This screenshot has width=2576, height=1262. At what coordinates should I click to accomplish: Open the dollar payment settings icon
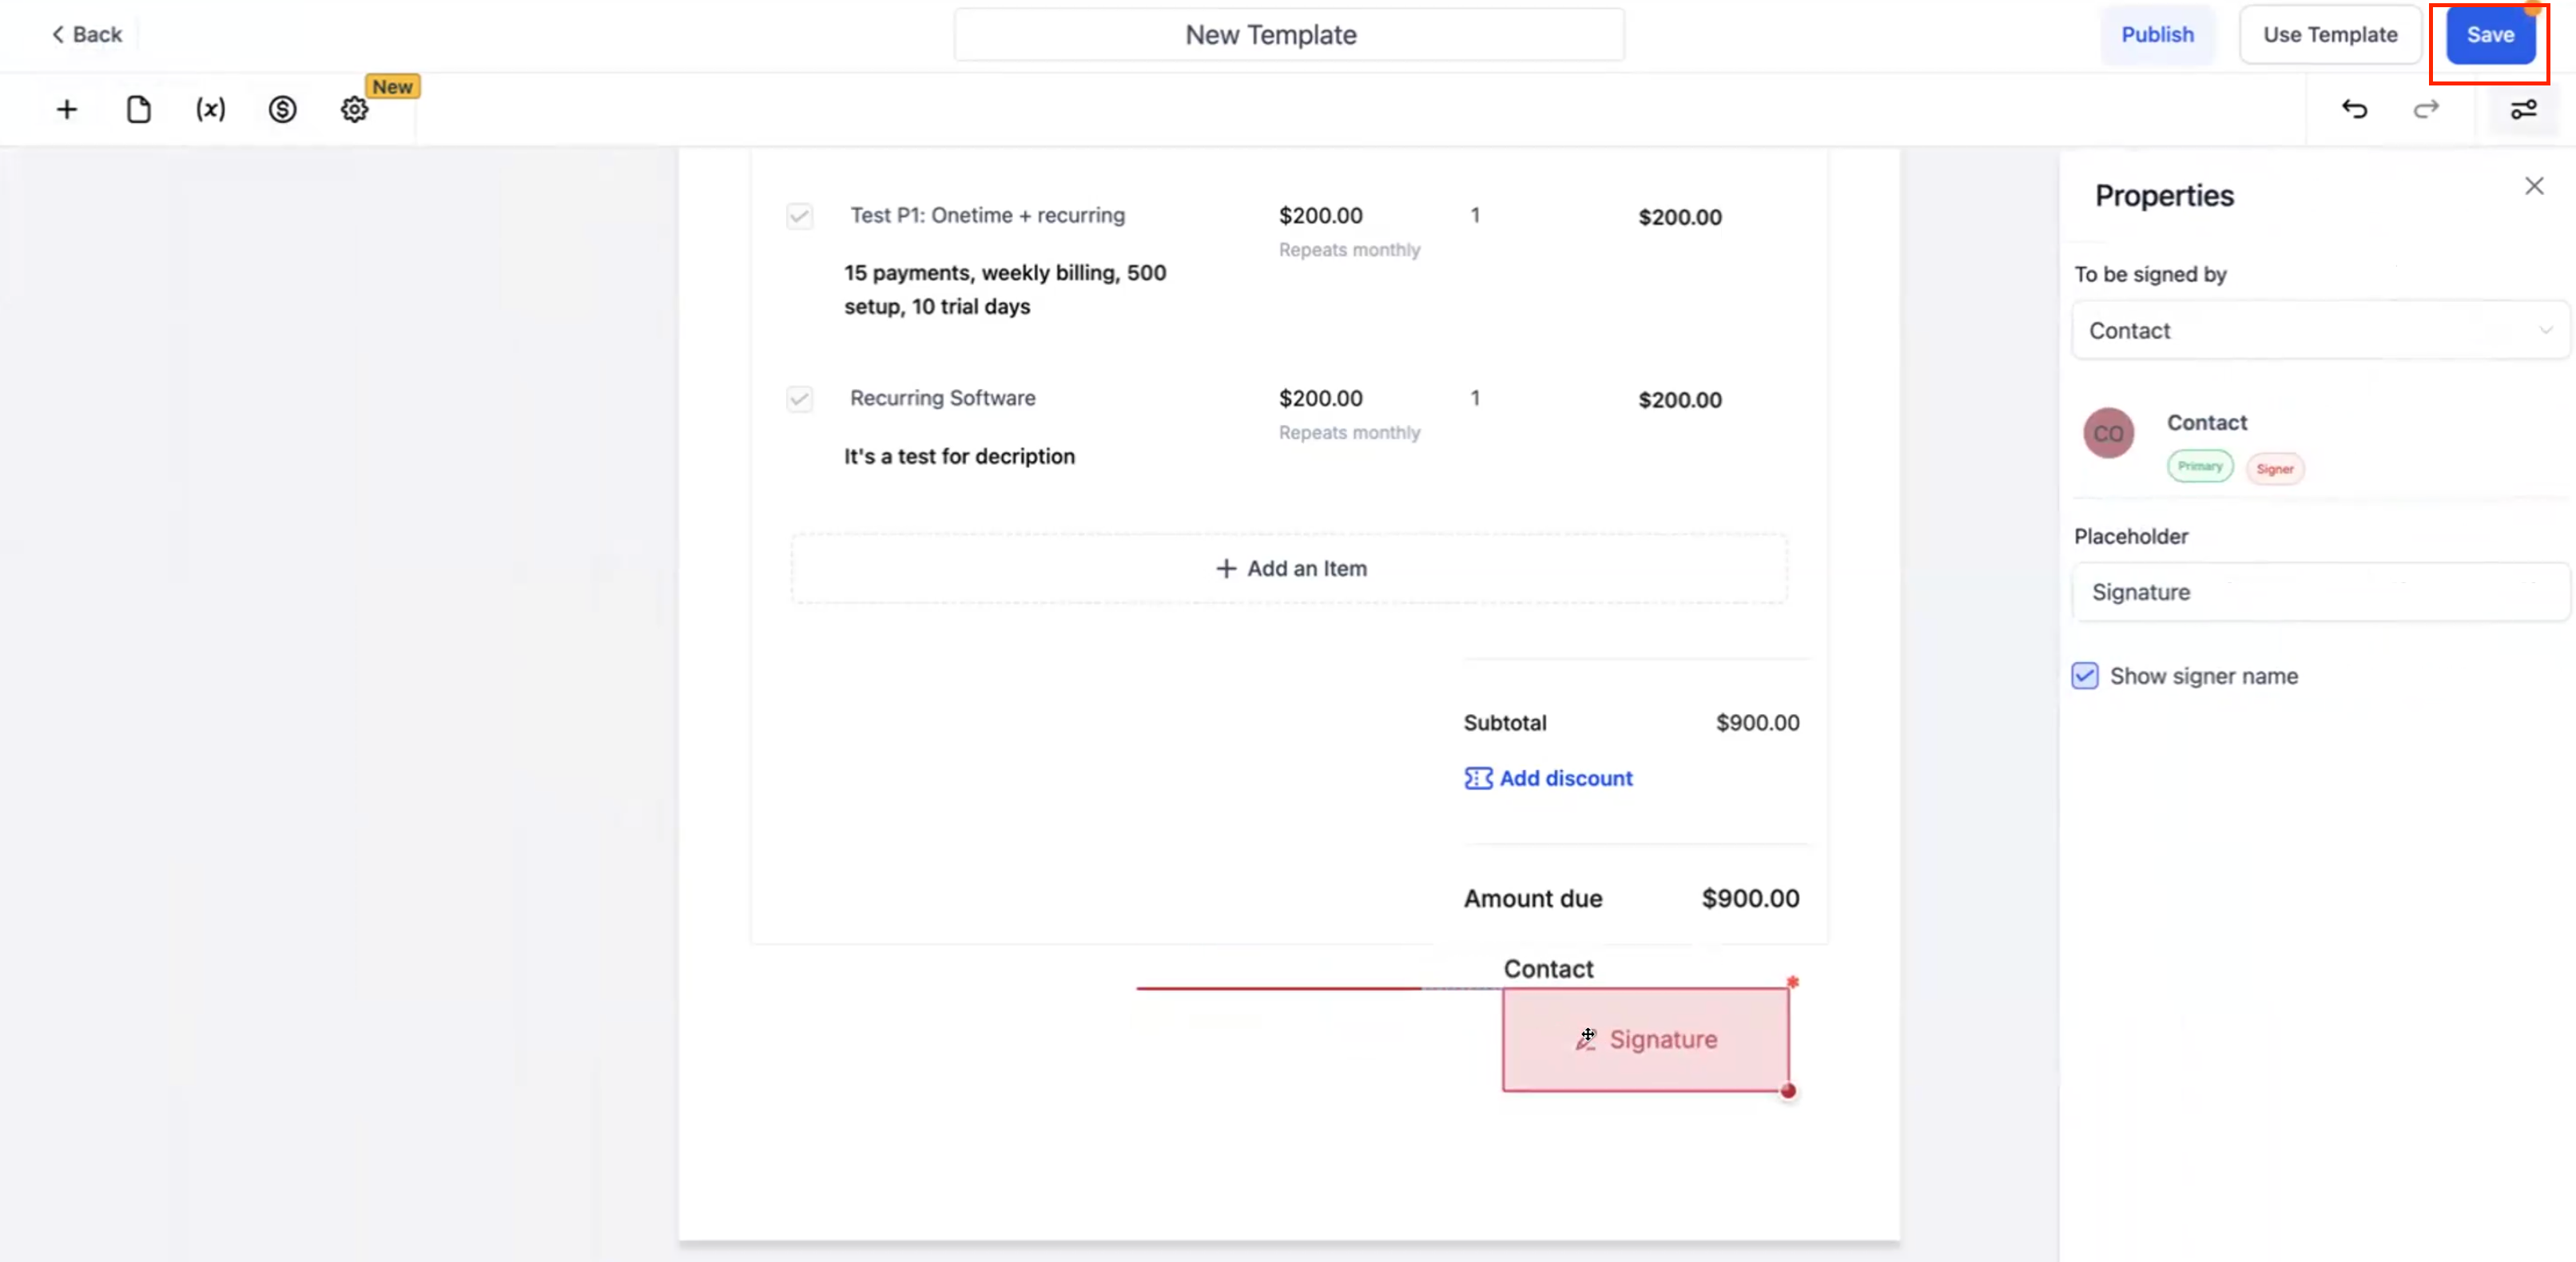pyautogui.click(x=282, y=109)
